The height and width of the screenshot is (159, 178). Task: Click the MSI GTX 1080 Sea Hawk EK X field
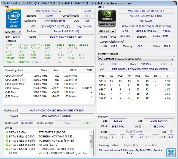(x=146, y=11)
